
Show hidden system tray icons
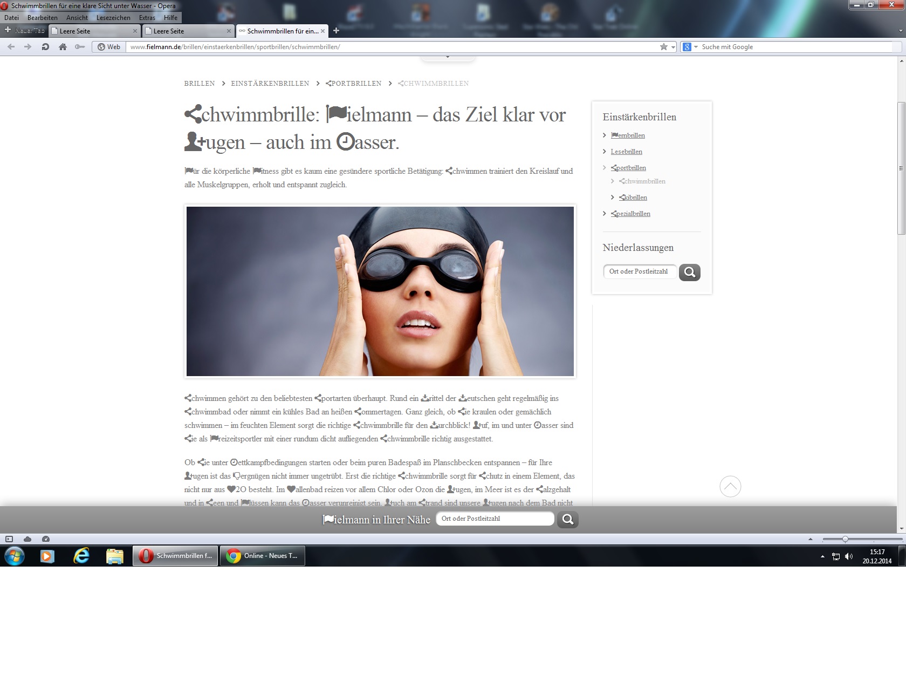coord(822,556)
